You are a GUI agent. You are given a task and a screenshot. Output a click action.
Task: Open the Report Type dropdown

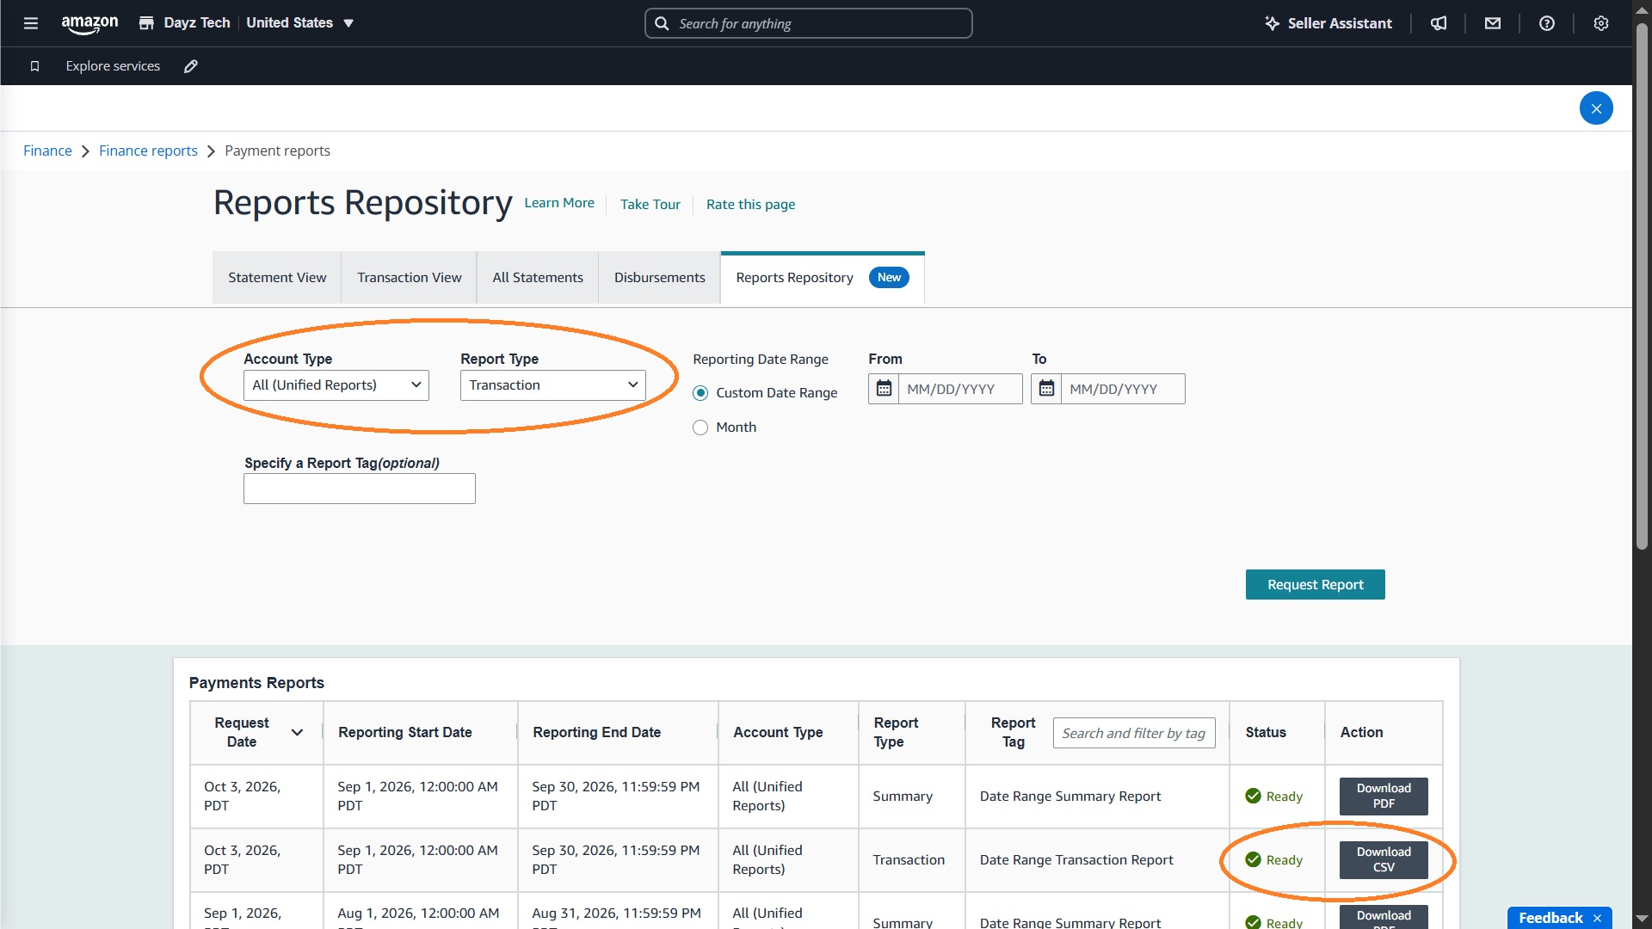553,385
